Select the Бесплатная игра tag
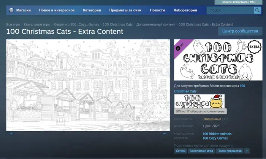Viewport: 266px width, 159px height. point(201,151)
